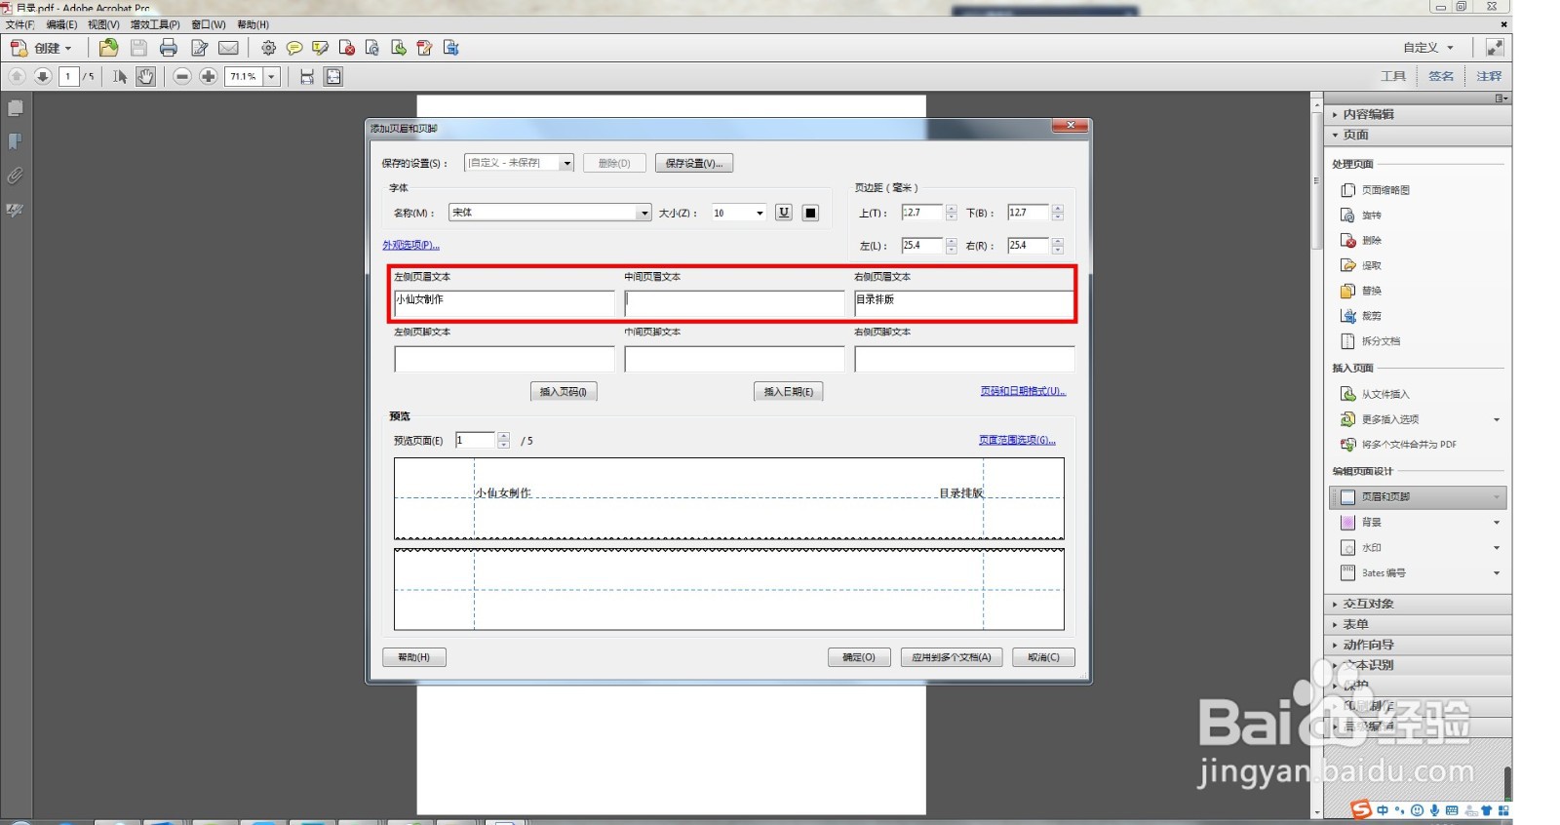The height and width of the screenshot is (825, 1560).
Task: Click the highlight text marker icon
Action: coord(320,48)
